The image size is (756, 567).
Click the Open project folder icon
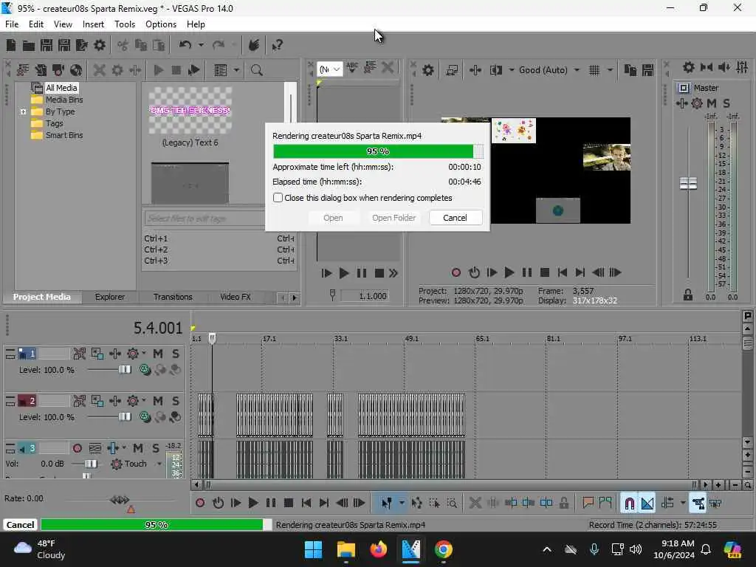click(x=29, y=45)
